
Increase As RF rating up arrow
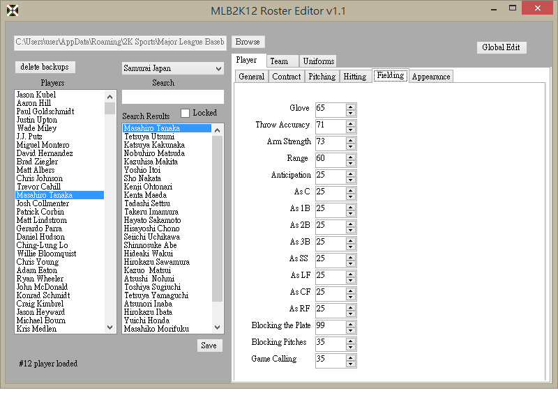[x=351, y=307]
